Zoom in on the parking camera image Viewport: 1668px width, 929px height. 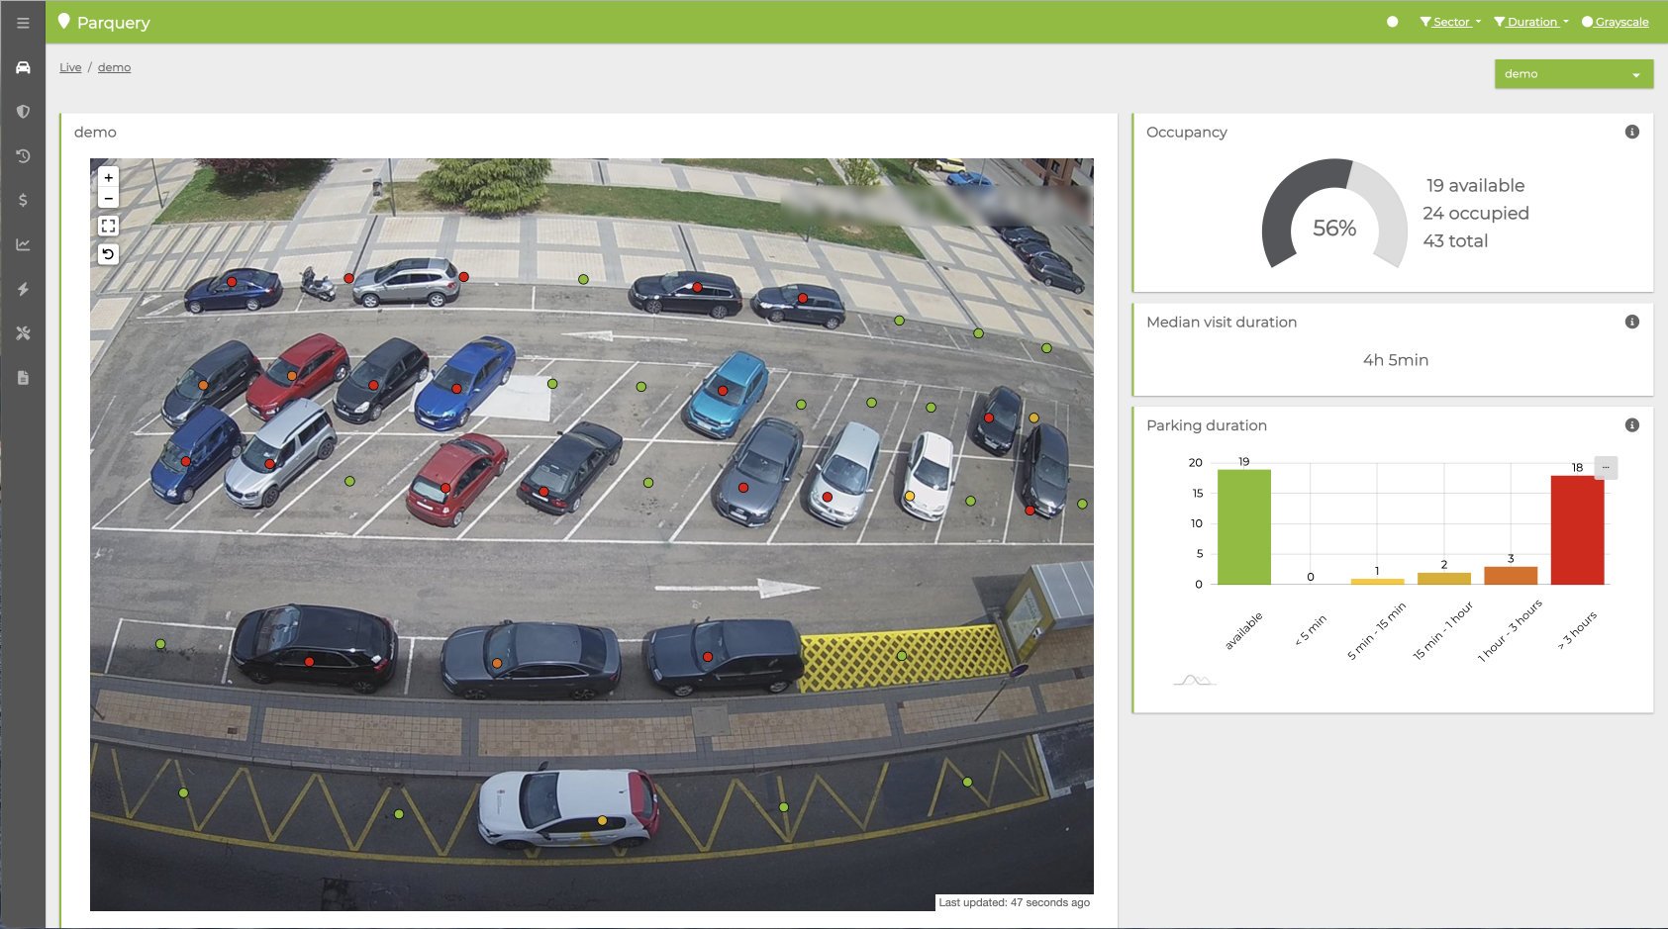coord(108,178)
